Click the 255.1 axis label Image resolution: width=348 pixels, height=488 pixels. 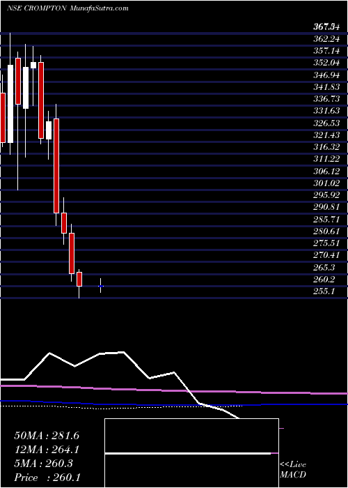[x=324, y=291]
